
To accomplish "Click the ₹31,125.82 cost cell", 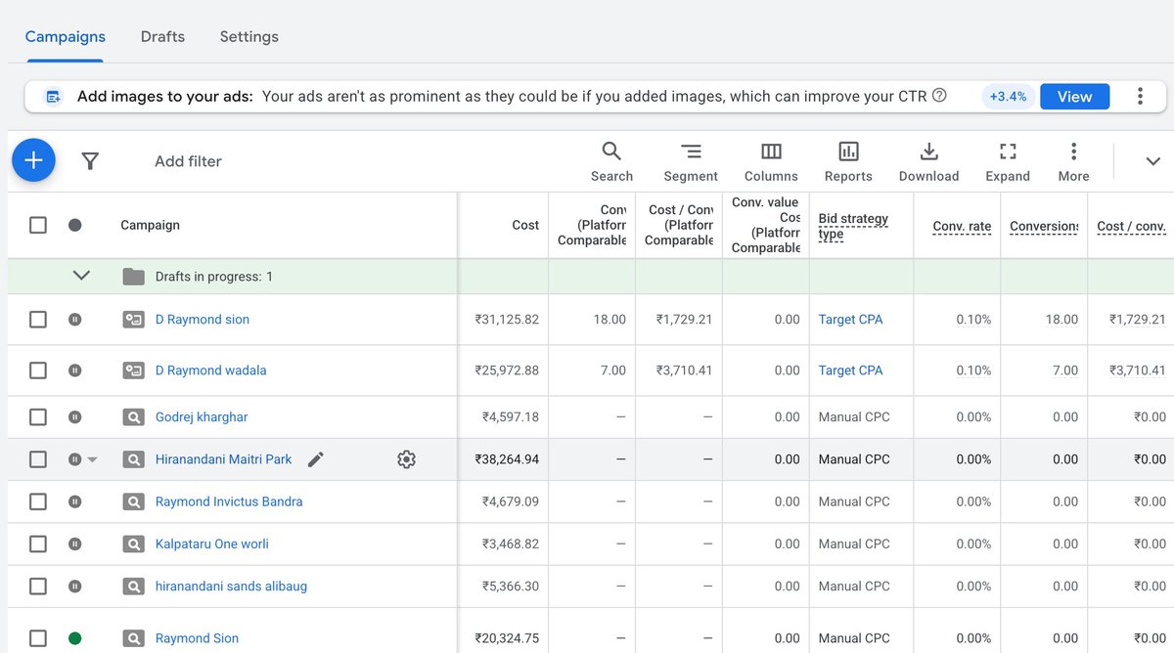I will (507, 320).
